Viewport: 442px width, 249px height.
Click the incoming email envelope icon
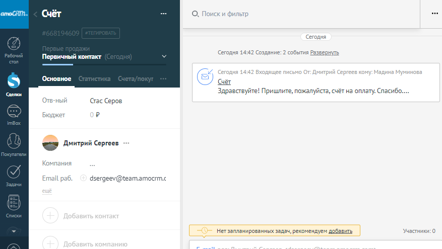click(x=205, y=77)
